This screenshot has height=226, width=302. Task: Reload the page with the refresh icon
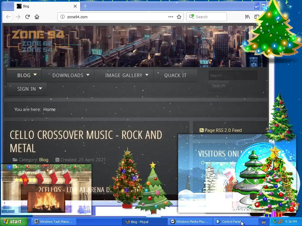pyautogui.click(x=27, y=17)
